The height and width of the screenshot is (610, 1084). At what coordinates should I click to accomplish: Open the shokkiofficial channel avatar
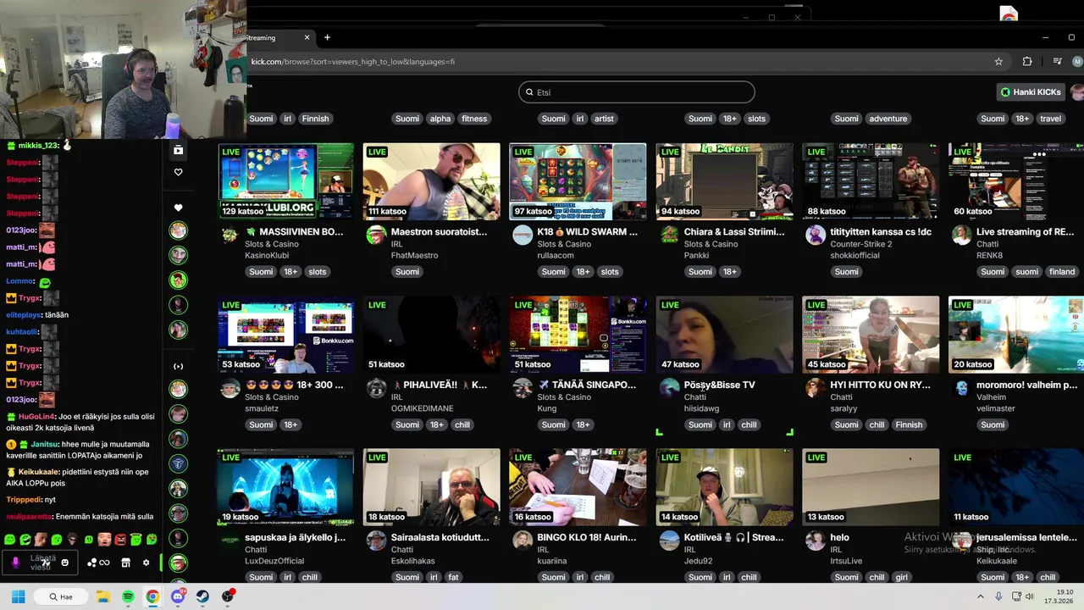tap(816, 236)
